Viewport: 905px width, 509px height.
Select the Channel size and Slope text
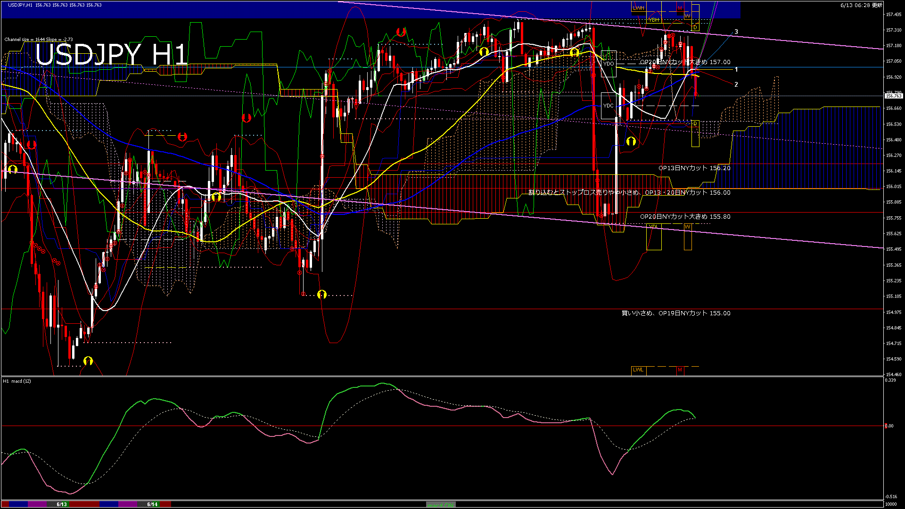coord(39,40)
